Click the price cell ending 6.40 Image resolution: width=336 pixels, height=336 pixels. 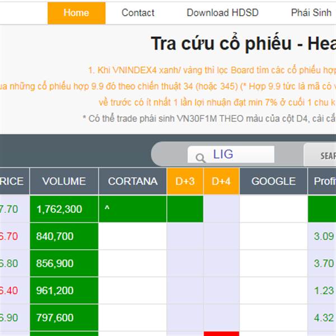(x=15, y=291)
